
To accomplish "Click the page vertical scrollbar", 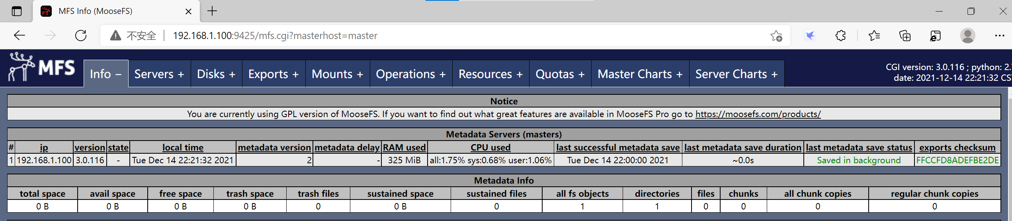I will (x=1010, y=155).
